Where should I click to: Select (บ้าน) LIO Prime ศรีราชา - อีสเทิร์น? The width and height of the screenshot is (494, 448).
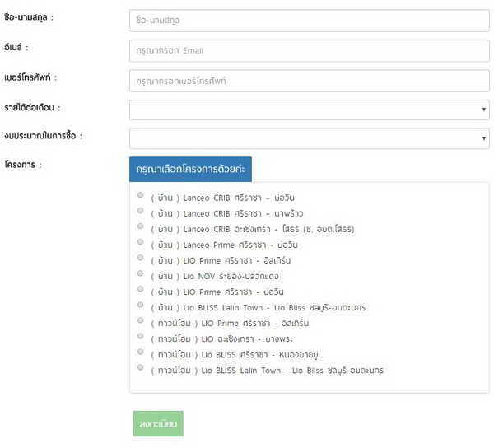(x=141, y=258)
